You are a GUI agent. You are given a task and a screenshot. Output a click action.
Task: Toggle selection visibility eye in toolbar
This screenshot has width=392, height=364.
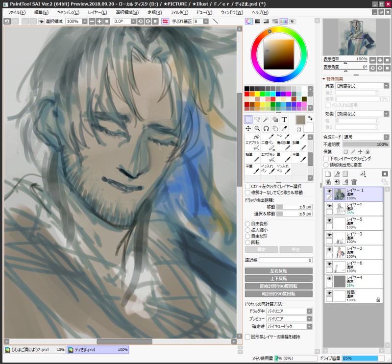coord(41,21)
